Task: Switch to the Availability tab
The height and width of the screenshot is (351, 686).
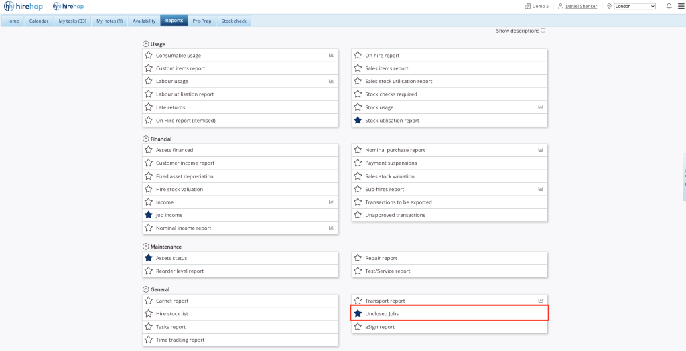Action: (144, 21)
